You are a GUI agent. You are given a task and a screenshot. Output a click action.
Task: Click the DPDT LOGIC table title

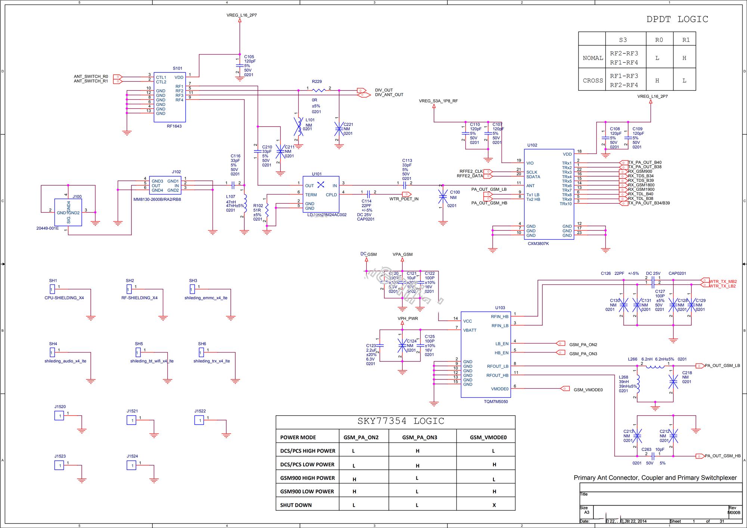(x=677, y=19)
